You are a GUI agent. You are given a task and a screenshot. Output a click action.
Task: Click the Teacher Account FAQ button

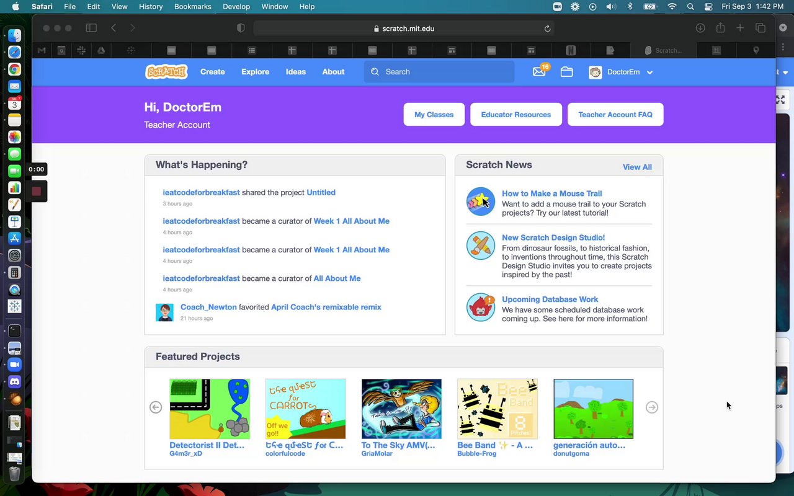615,115
